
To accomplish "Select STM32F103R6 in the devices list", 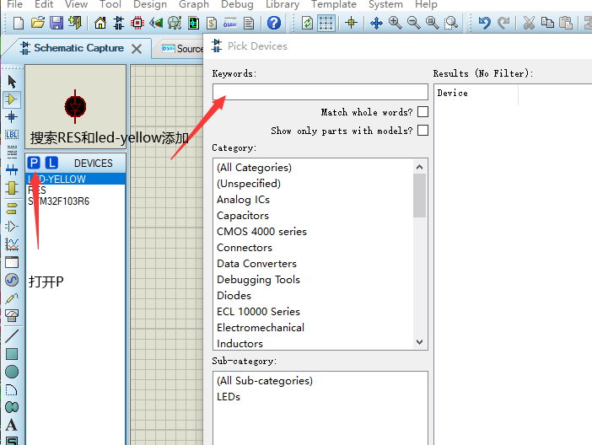I will pyautogui.click(x=76, y=201).
